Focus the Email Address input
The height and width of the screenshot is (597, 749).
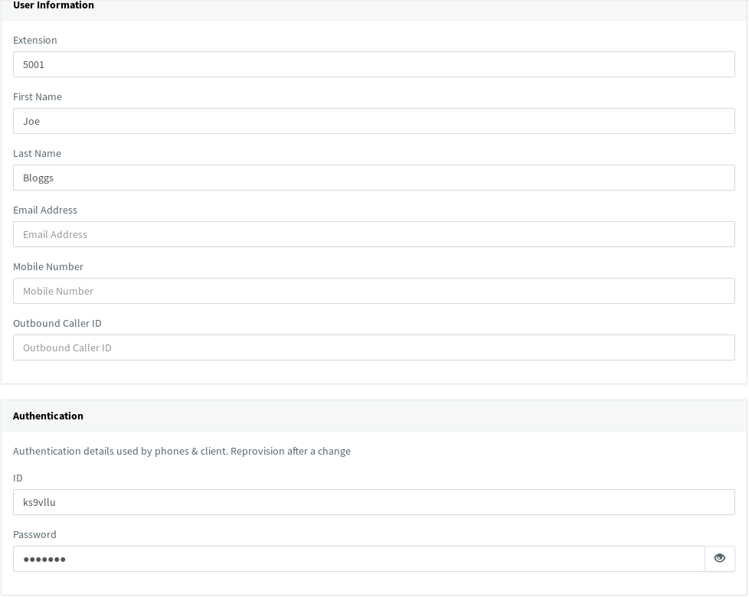(374, 234)
